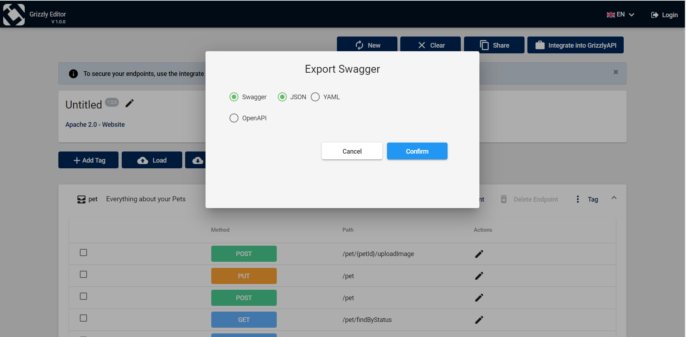Check the POST /pet row checkbox
This screenshot has height=337, width=686.
click(83, 296)
